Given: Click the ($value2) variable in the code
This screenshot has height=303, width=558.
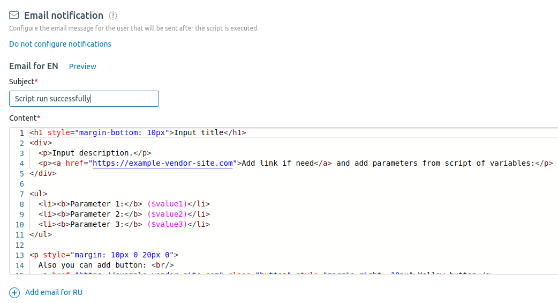Looking at the screenshot, I should coord(167,215).
